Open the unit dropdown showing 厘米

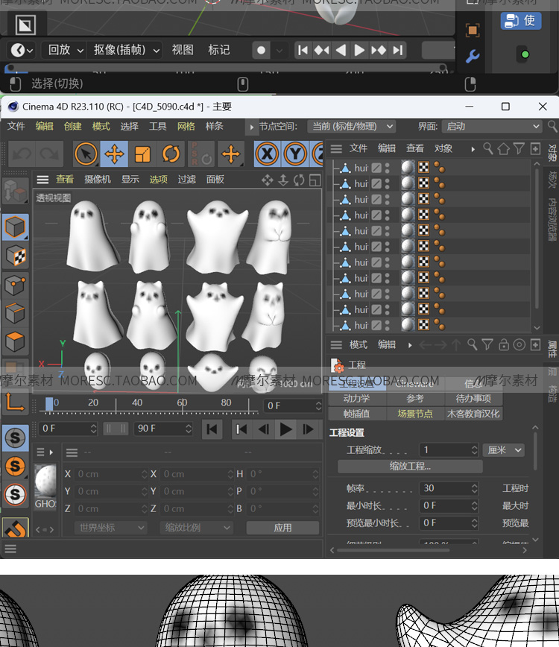[504, 449]
